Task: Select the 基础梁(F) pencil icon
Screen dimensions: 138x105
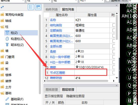Action: point(7,99)
